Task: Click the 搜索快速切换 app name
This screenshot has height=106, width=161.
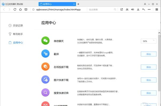Action: point(61,93)
